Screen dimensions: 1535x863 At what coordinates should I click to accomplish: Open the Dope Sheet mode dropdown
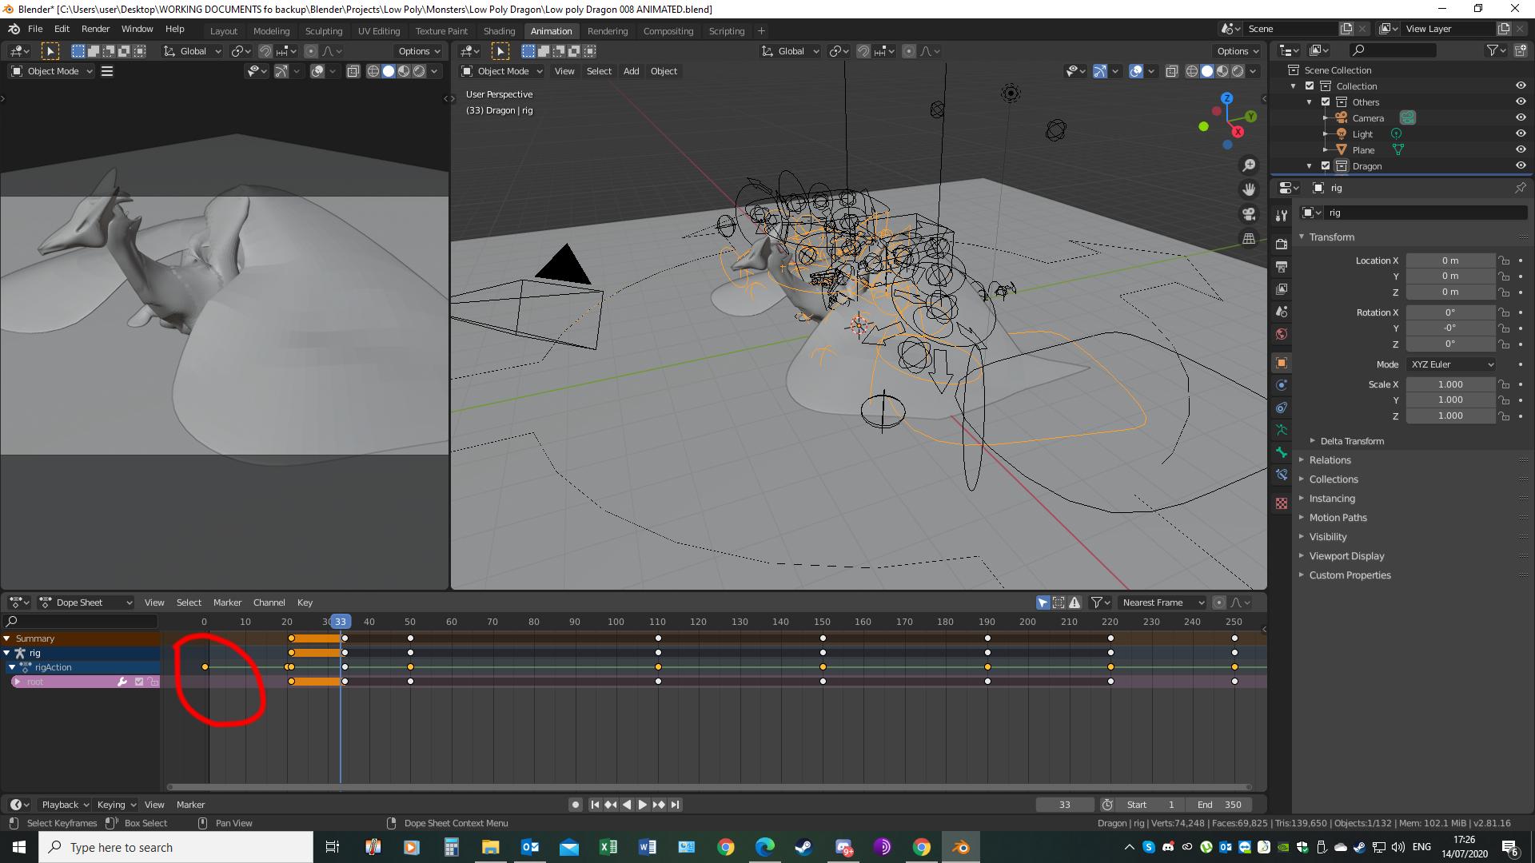(x=86, y=603)
